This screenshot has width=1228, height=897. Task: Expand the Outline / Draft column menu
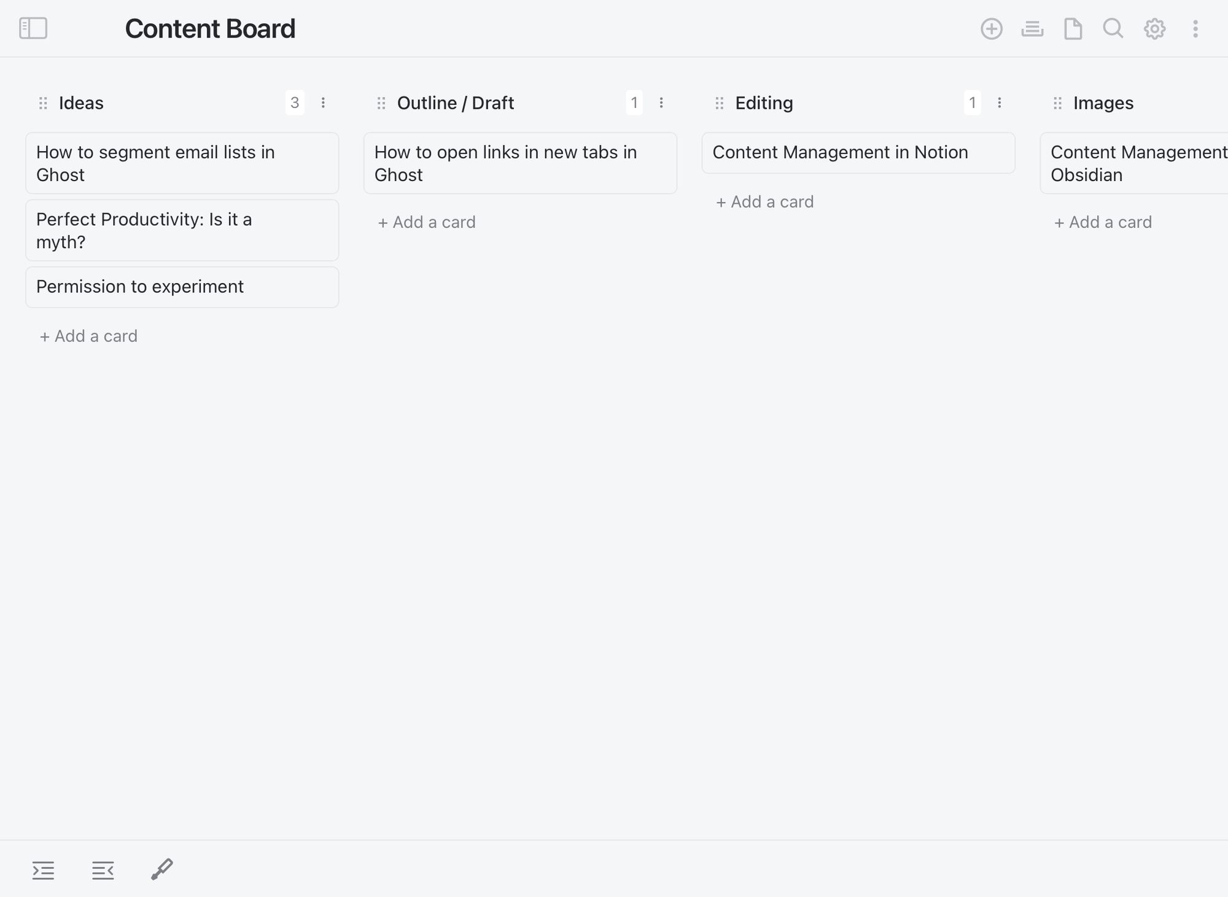663,103
